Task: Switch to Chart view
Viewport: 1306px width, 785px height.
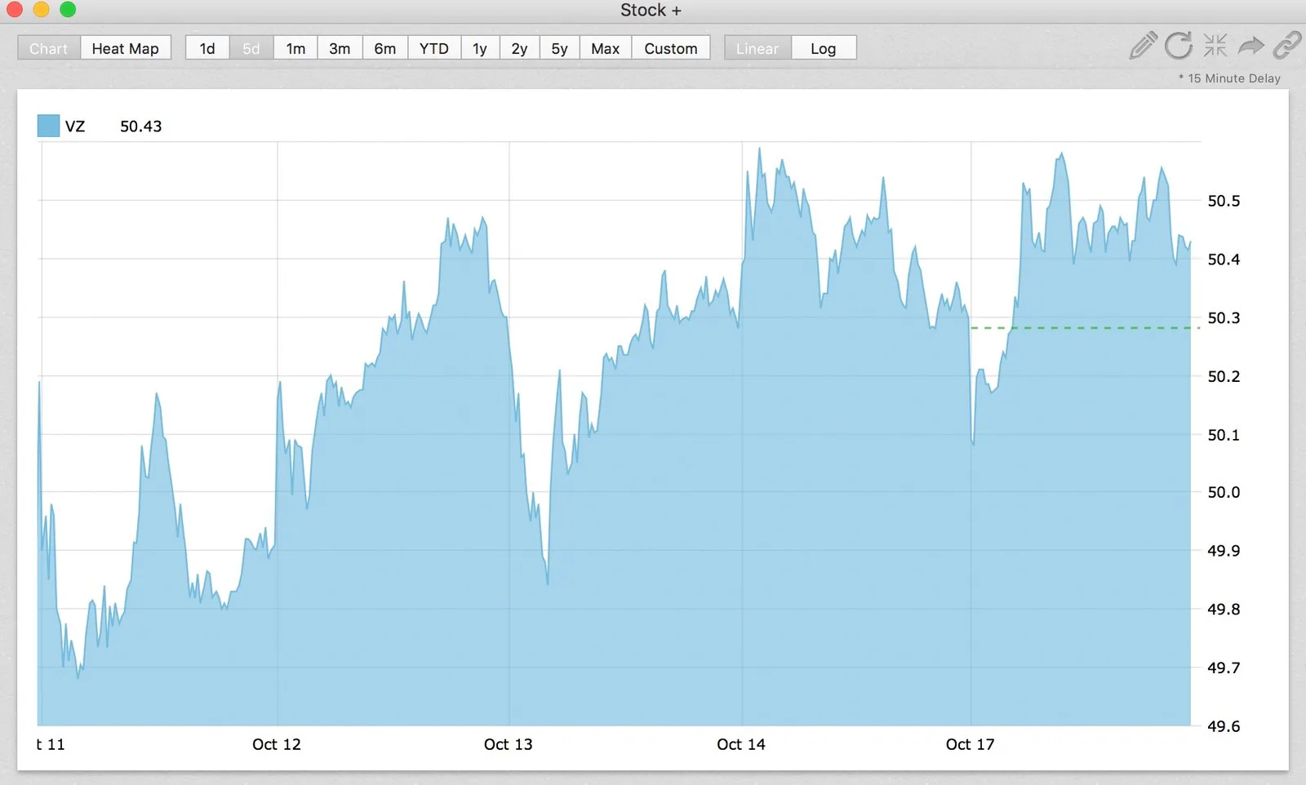Action: click(49, 48)
